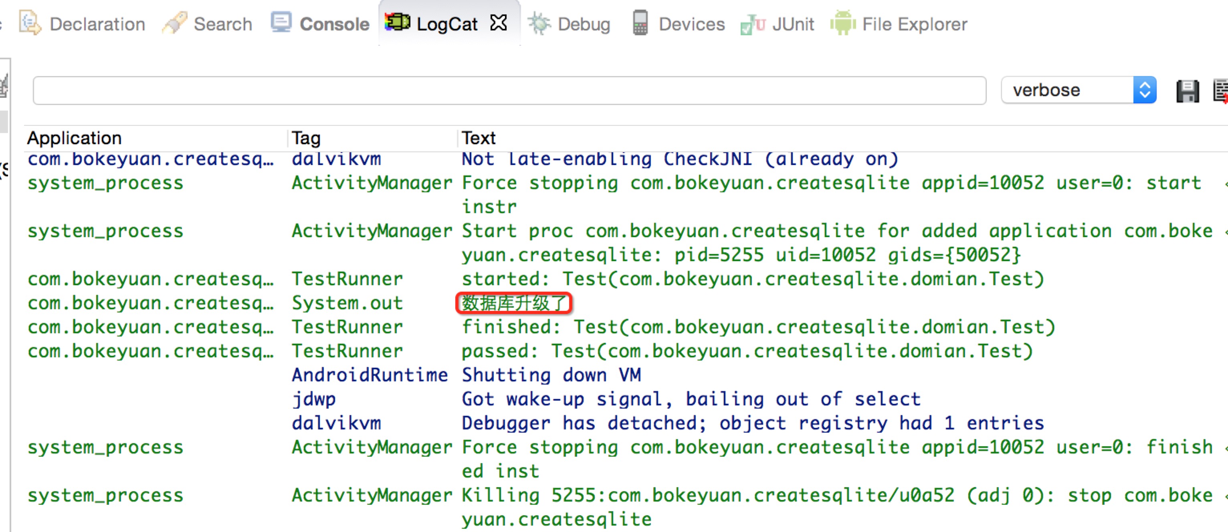The width and height of the screenshot is (1228, 532).
Task: Click the Text column header
Action: [479, 138]
